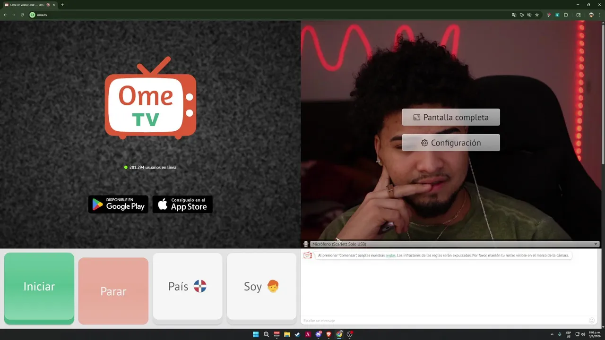Click the clock showing 8:01 p.m.
The height and width of the screenshot is (340, 605).
coord(595,334)
